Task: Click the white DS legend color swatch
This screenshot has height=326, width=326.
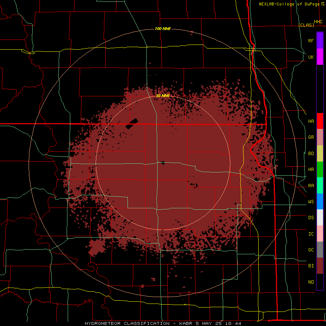Action: point(320,217)
